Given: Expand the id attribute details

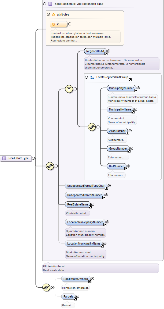Looking at the screenshot, I should pyautogui.click(x=70, y=24).
